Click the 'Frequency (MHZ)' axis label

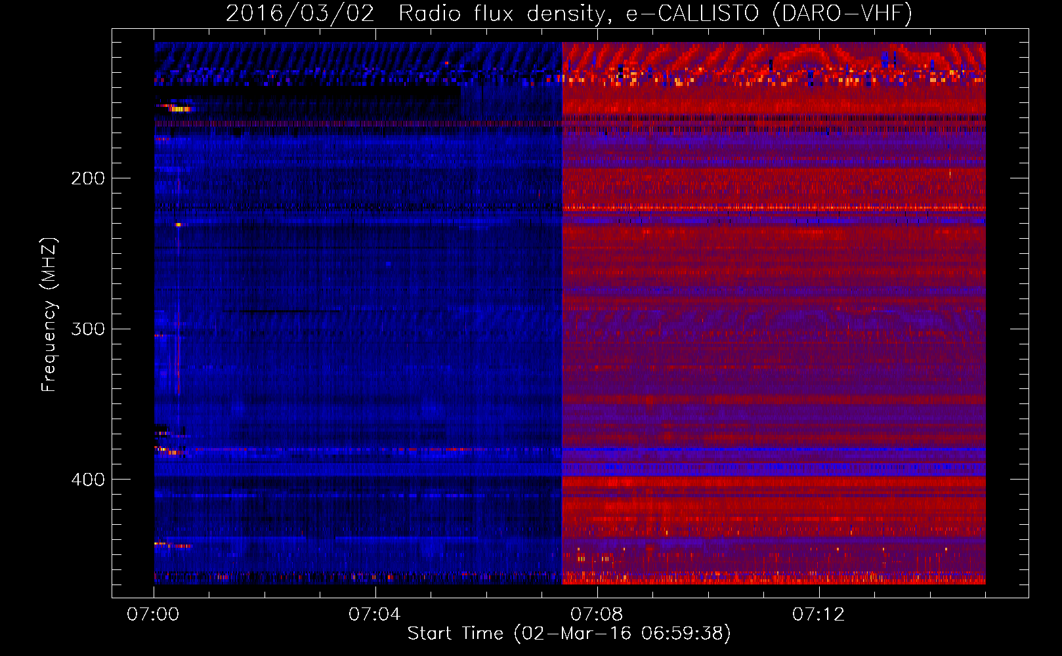pos(49,314)
